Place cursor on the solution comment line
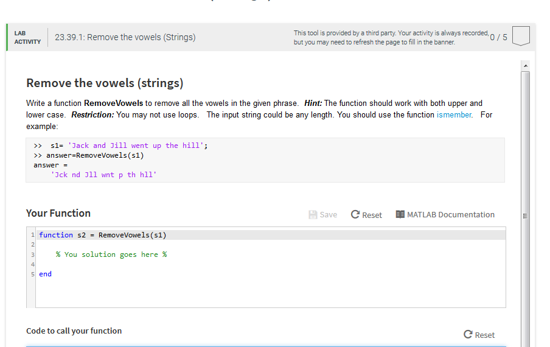The image size is (550, 347). [x=111, y=254]
